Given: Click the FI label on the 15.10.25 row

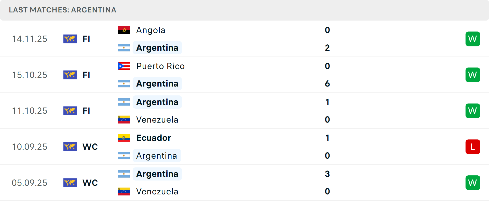Looking at the screenshot, I should [86, 75].
